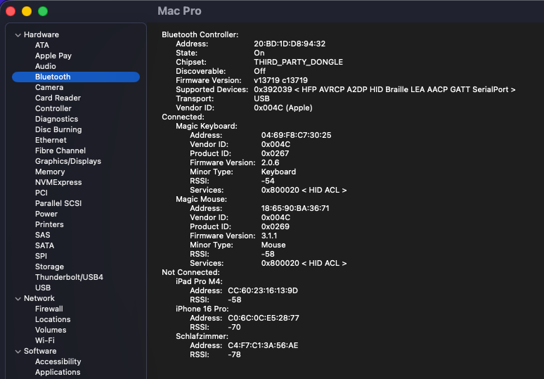Open Memory hardware info
The height and width of the screenshot is (379, 544).
click(x=50, y=172)
